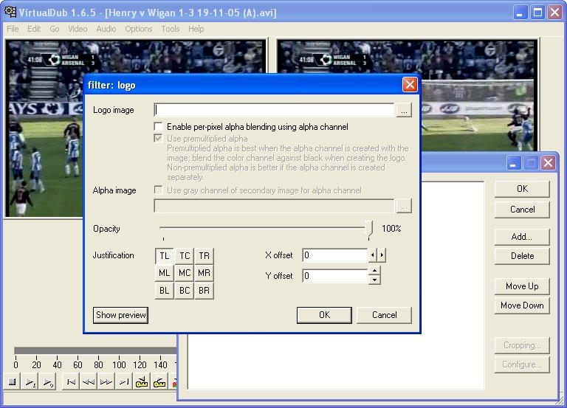Step forward one frame
The height and width of the screenshot is (408, 567).
(x=106, y=381)
